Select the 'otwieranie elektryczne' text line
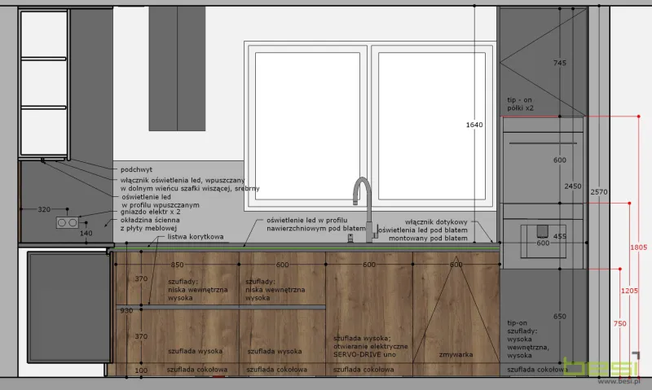This screenshot has width=652, height=390. (x=371, y=346)
